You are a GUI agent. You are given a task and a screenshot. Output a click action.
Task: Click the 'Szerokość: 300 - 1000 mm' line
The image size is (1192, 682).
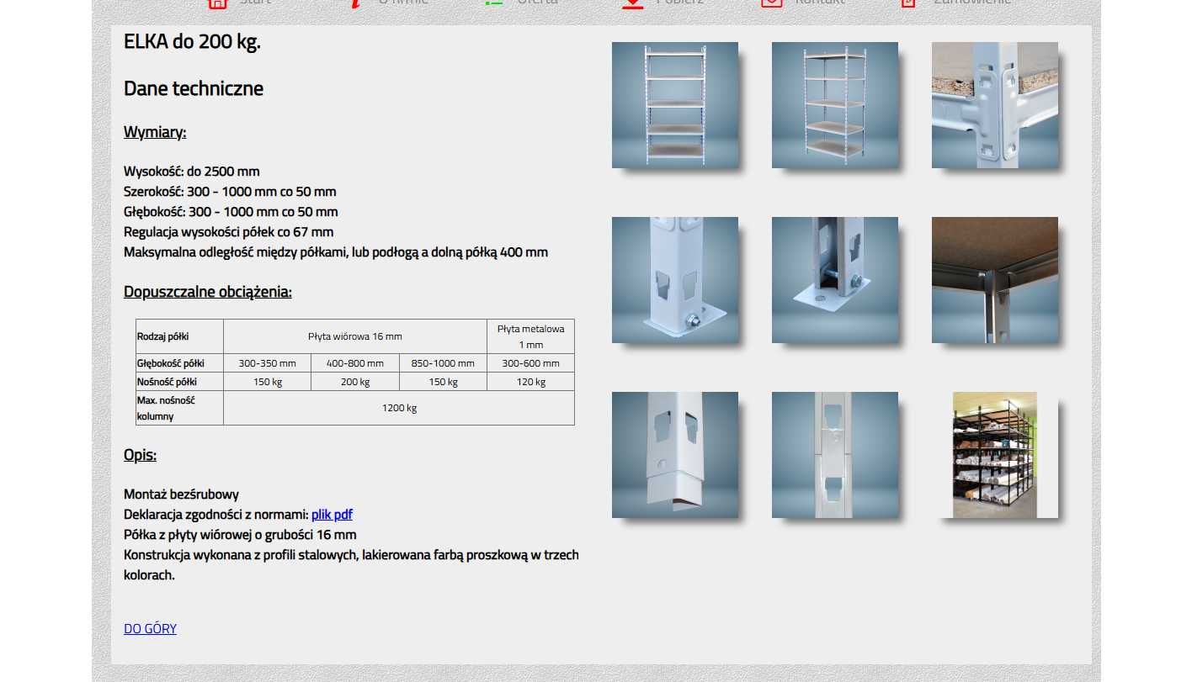(x=230, y=192)
